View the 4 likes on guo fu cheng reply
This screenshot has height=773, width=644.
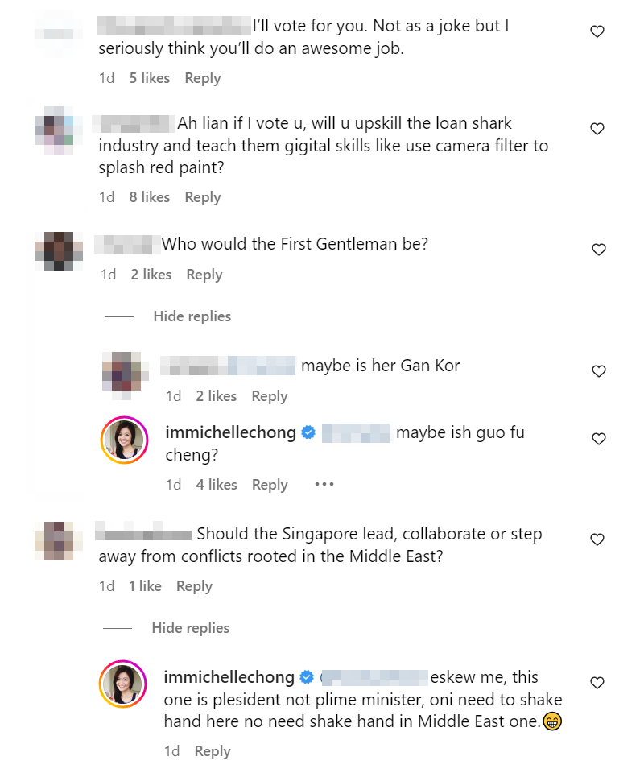[x=217, y=485]
